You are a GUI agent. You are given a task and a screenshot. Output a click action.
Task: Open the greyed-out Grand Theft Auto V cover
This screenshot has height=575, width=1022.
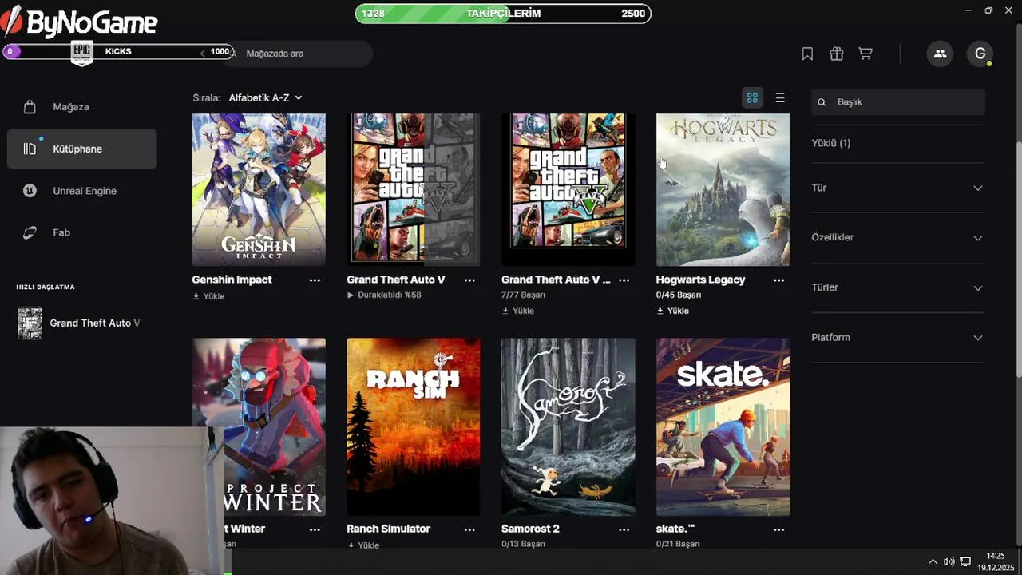click(414, 189)
